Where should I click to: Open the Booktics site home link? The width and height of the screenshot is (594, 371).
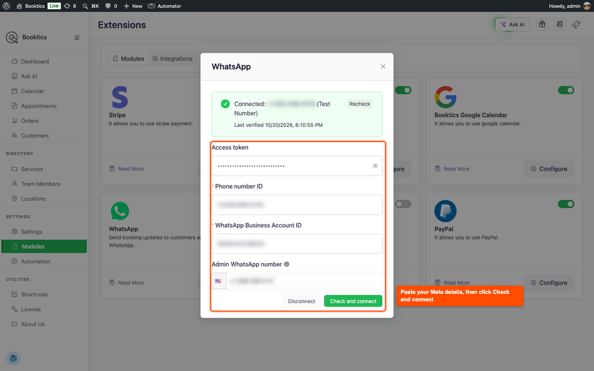coord(31,6)
